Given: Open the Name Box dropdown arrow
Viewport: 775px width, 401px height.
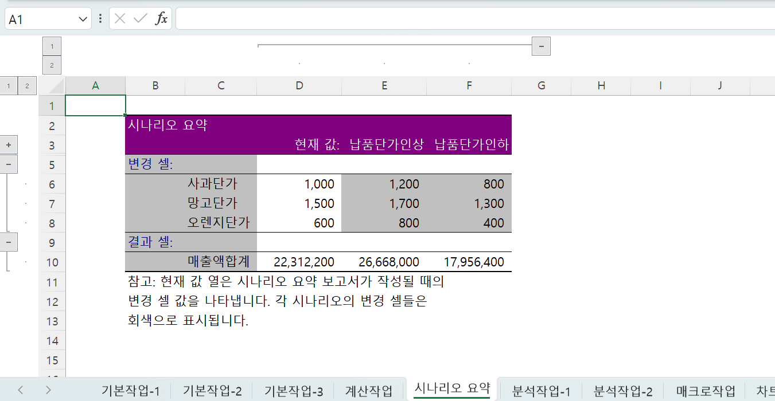Looking at the screenshot, I should coord(81,19).
